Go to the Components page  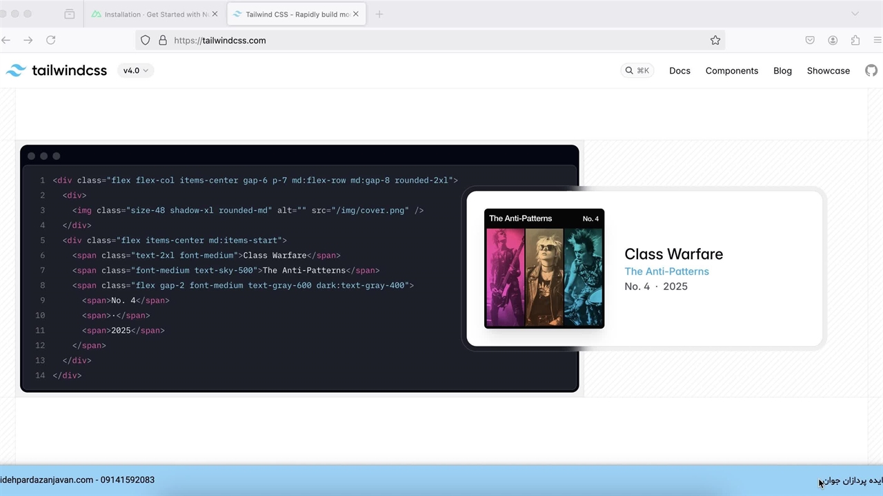tap(731, 70)
